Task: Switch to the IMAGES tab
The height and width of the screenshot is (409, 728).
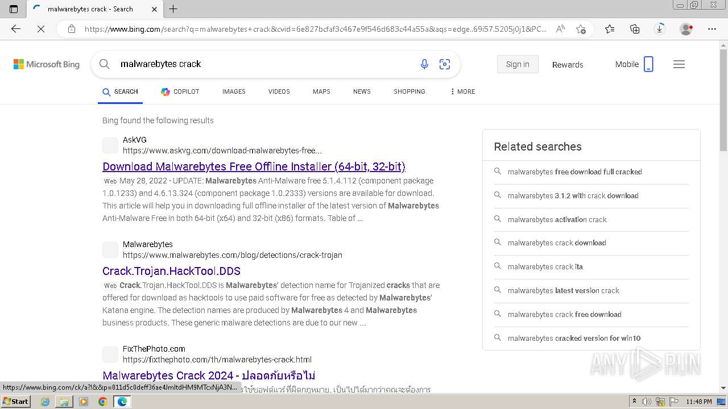Action: [234, 91]
